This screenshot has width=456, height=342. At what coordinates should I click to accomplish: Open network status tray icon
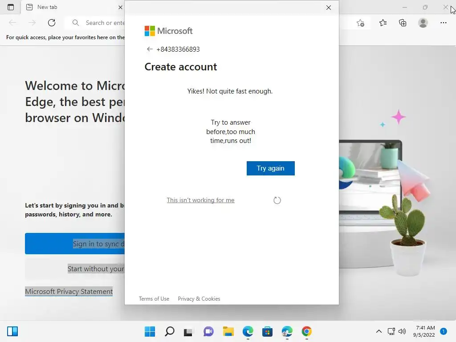point(391,331)
